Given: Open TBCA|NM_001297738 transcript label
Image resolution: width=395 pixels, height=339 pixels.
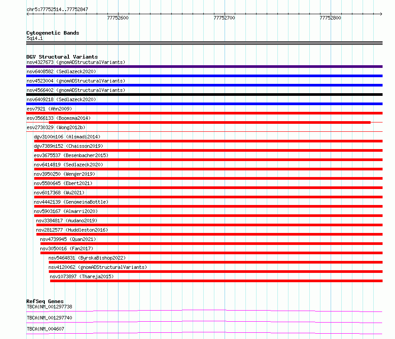Looking at the screenshot, I should 49,307.
